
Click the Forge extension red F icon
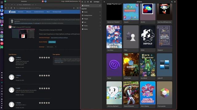click(x=10, y=27)
